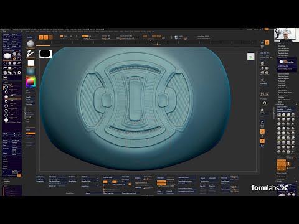299x224 pixels.
Task: Click the gray sphere icon in top shelf
Action: [x=176, y=37]
